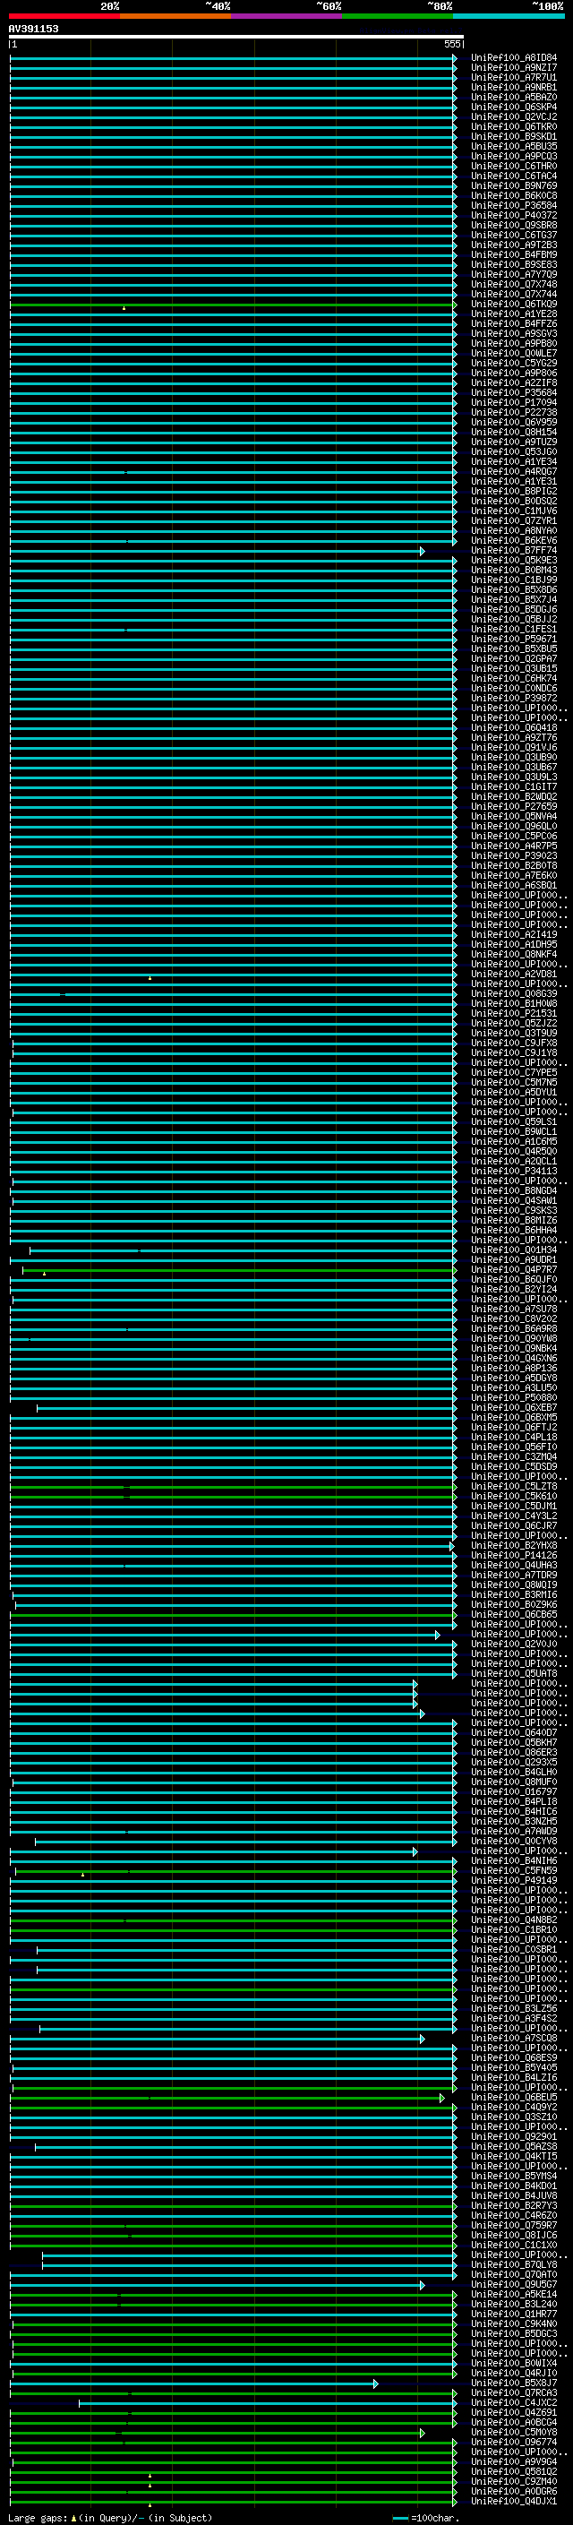Viewport: 573px width, 2525px height.
Task: Select the UniRef100_P17094 label
Action: click(x=513, y=403)
